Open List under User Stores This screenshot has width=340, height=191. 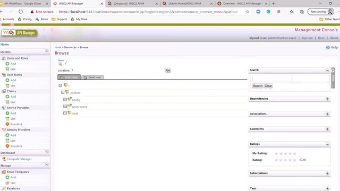[x=13, y=86]
